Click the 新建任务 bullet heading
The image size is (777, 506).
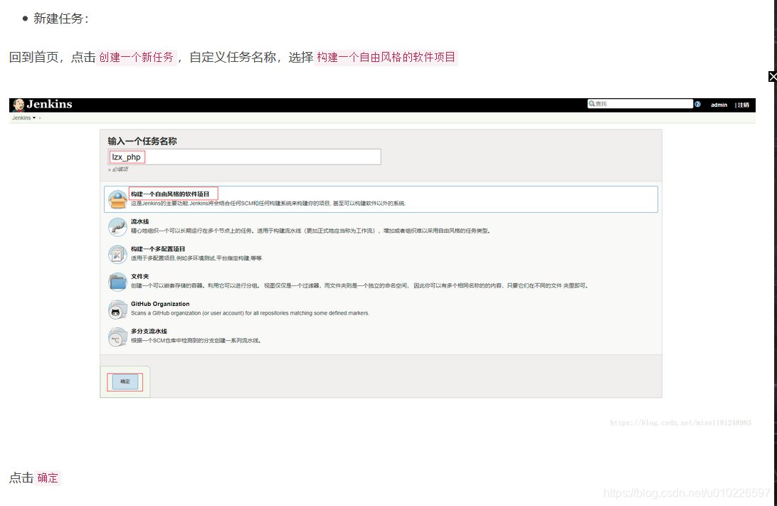tap(61, 19)
